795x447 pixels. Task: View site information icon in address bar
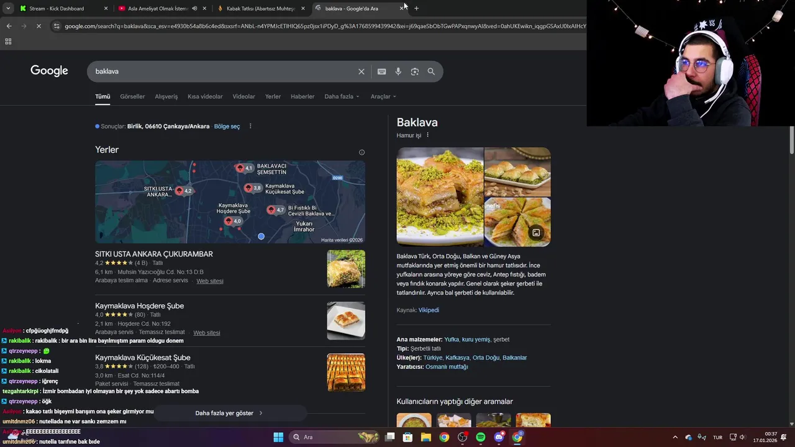tap(57, 26)
